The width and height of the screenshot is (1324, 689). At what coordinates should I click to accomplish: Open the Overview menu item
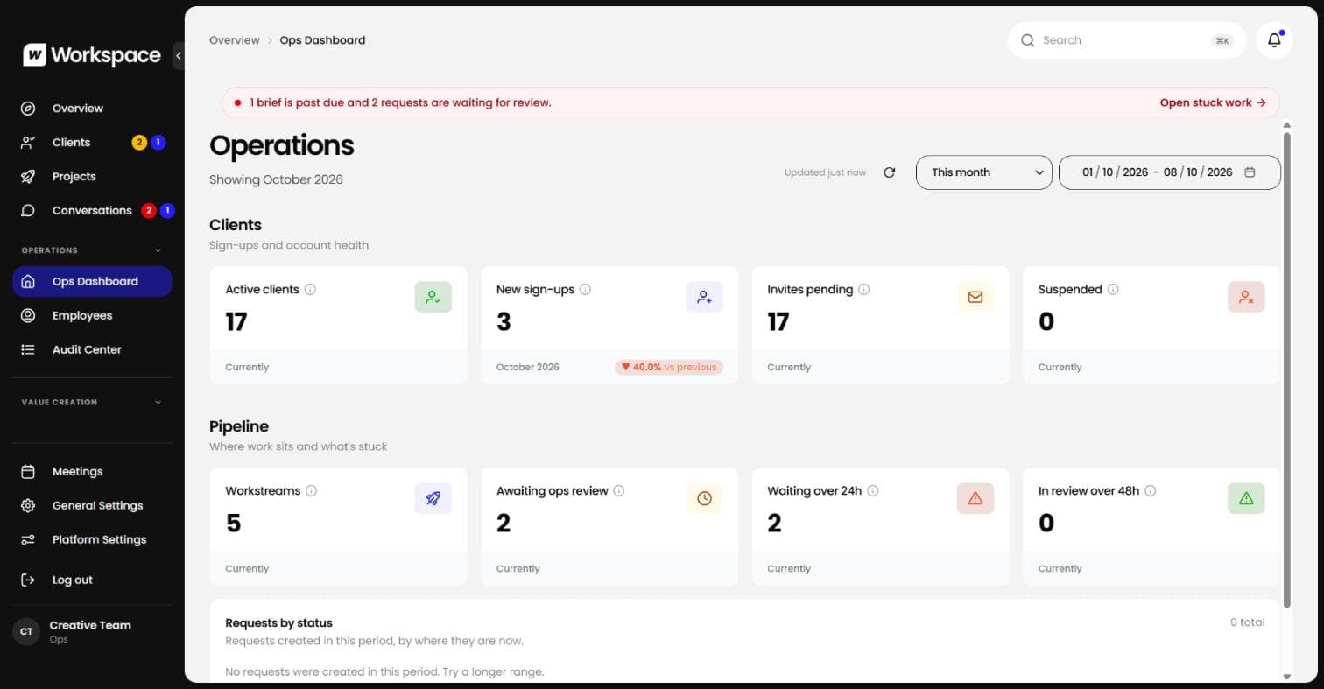point(92,109)
